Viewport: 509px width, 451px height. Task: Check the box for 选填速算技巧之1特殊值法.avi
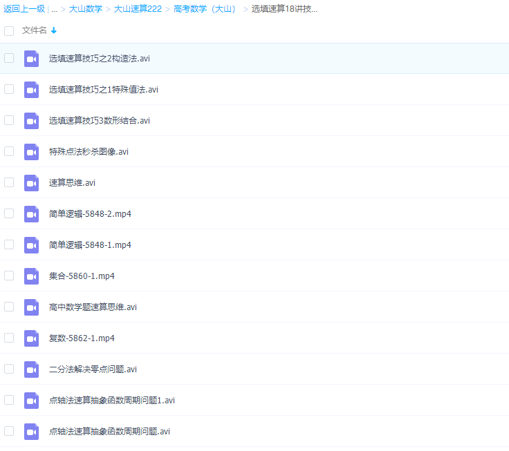[x=9, y=89]
